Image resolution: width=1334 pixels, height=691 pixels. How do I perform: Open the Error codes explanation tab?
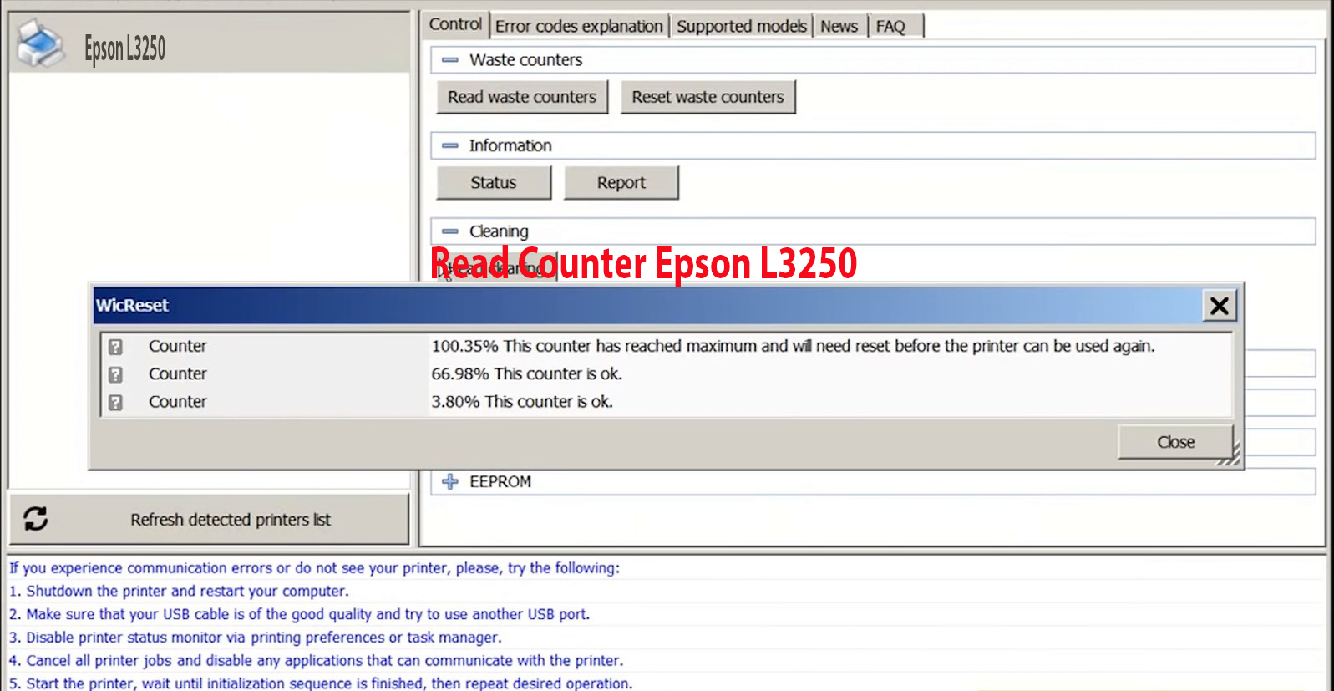pos(578,26)
